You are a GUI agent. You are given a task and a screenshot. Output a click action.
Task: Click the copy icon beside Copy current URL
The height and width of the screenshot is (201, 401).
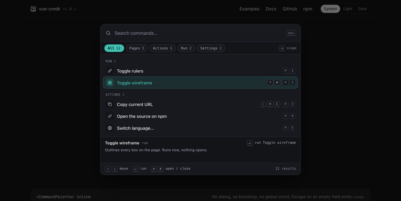tap(110, 104)
